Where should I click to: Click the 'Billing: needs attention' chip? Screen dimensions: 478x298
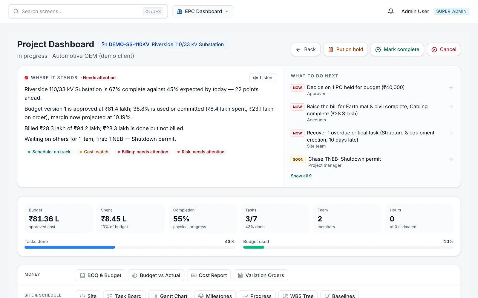[143, 152]
